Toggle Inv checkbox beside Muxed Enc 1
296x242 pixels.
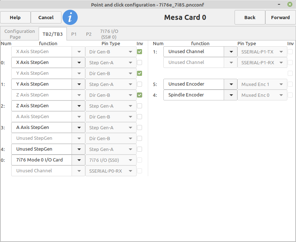tap(290, 84)
